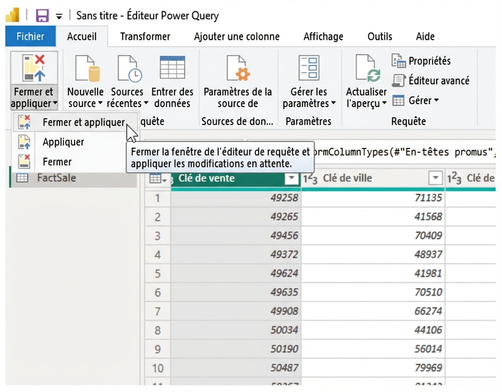Open Entrer des données table icon
The height and width of the screenshot is (392, 502).
pyautogui.click(x=172, y=68)
